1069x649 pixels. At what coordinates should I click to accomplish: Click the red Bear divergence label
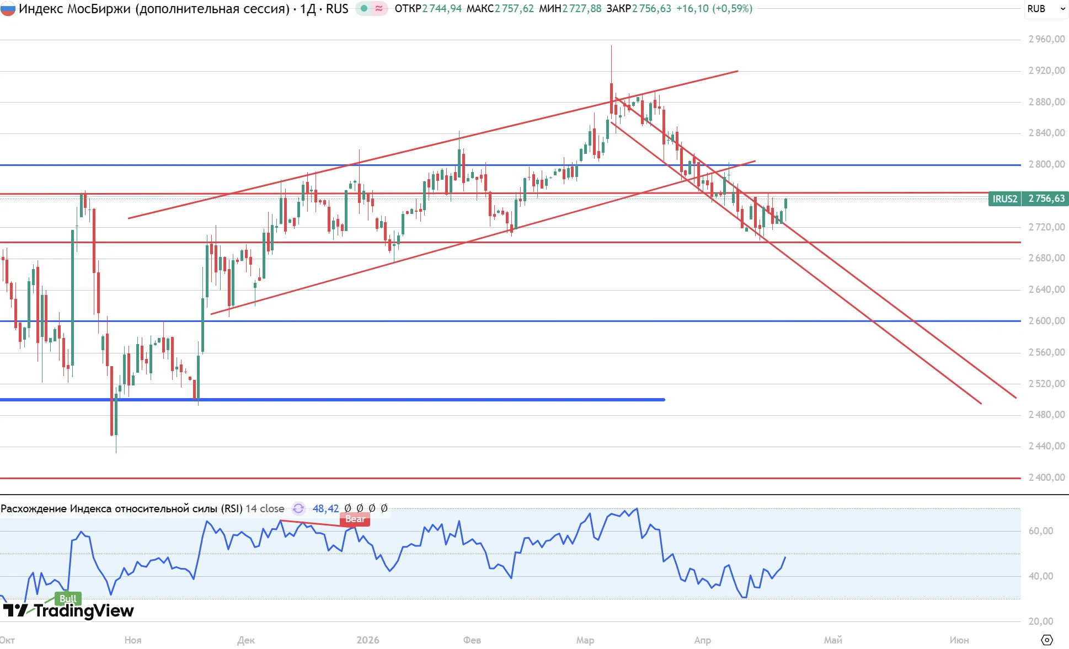[x=355, y=519]
